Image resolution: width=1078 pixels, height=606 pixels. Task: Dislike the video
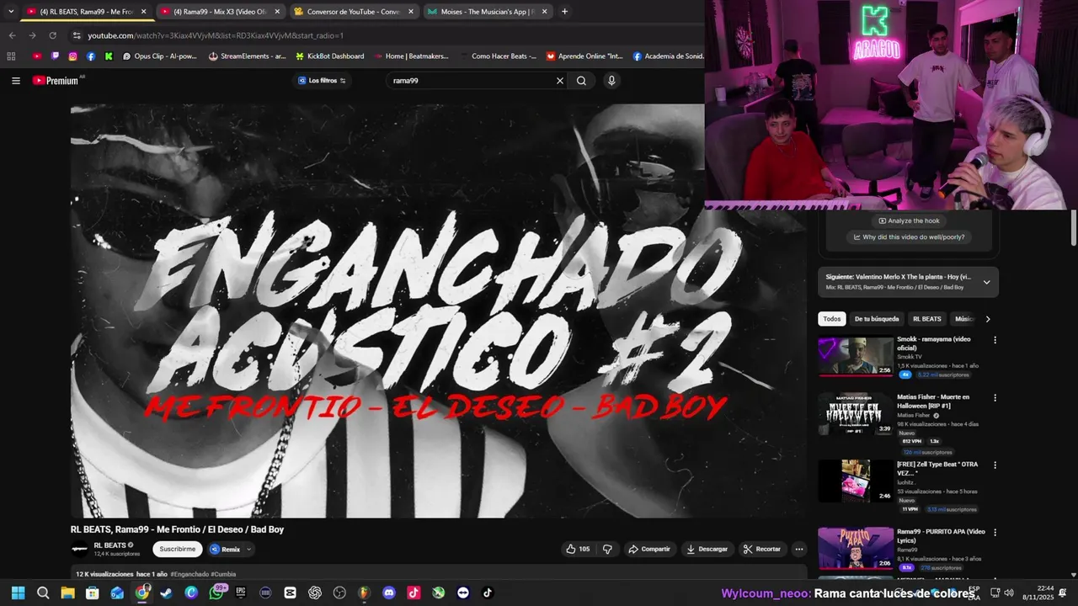(x=607, y=549)
